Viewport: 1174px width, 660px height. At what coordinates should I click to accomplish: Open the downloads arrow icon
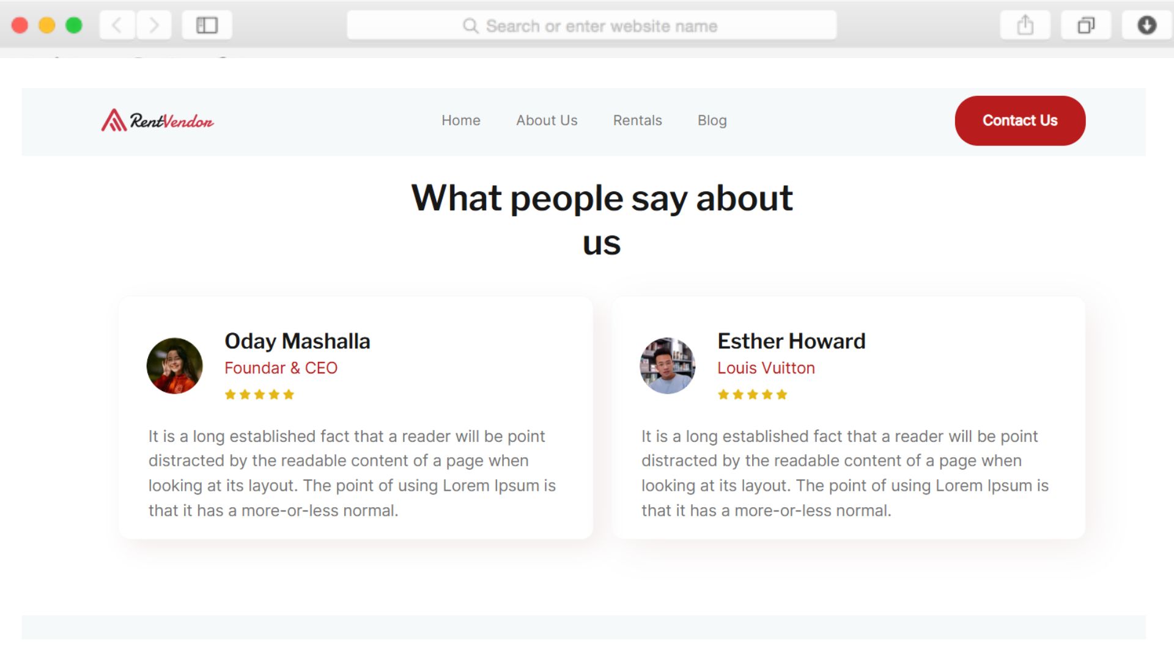1146,26
